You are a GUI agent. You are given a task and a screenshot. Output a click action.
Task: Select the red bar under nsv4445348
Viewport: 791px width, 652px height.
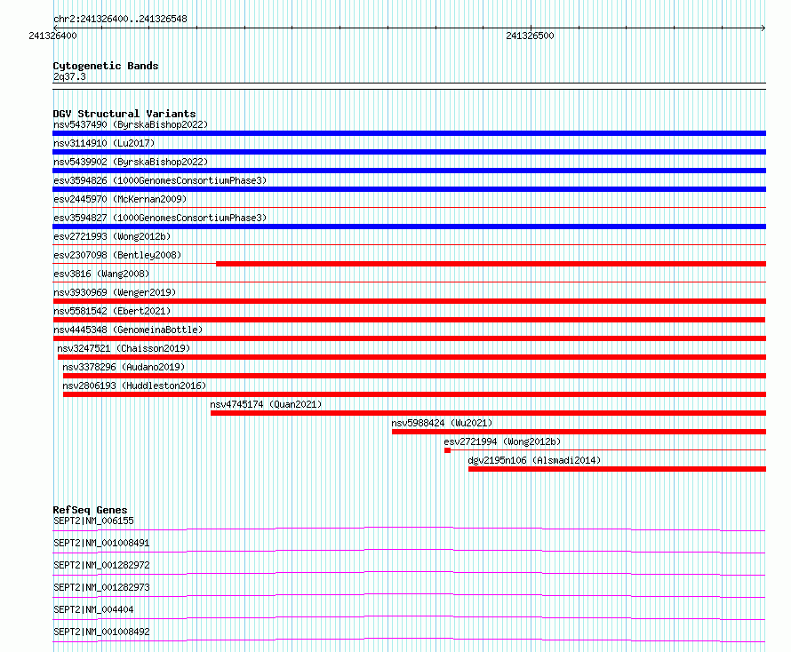409,338
